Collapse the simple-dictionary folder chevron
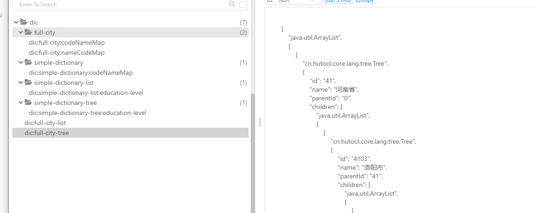 (21, 62)
